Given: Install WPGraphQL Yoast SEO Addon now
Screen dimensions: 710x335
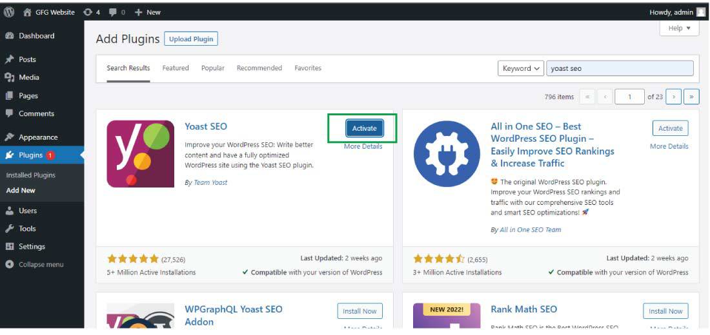Looking at the screenshot, I should click(360, 311).
